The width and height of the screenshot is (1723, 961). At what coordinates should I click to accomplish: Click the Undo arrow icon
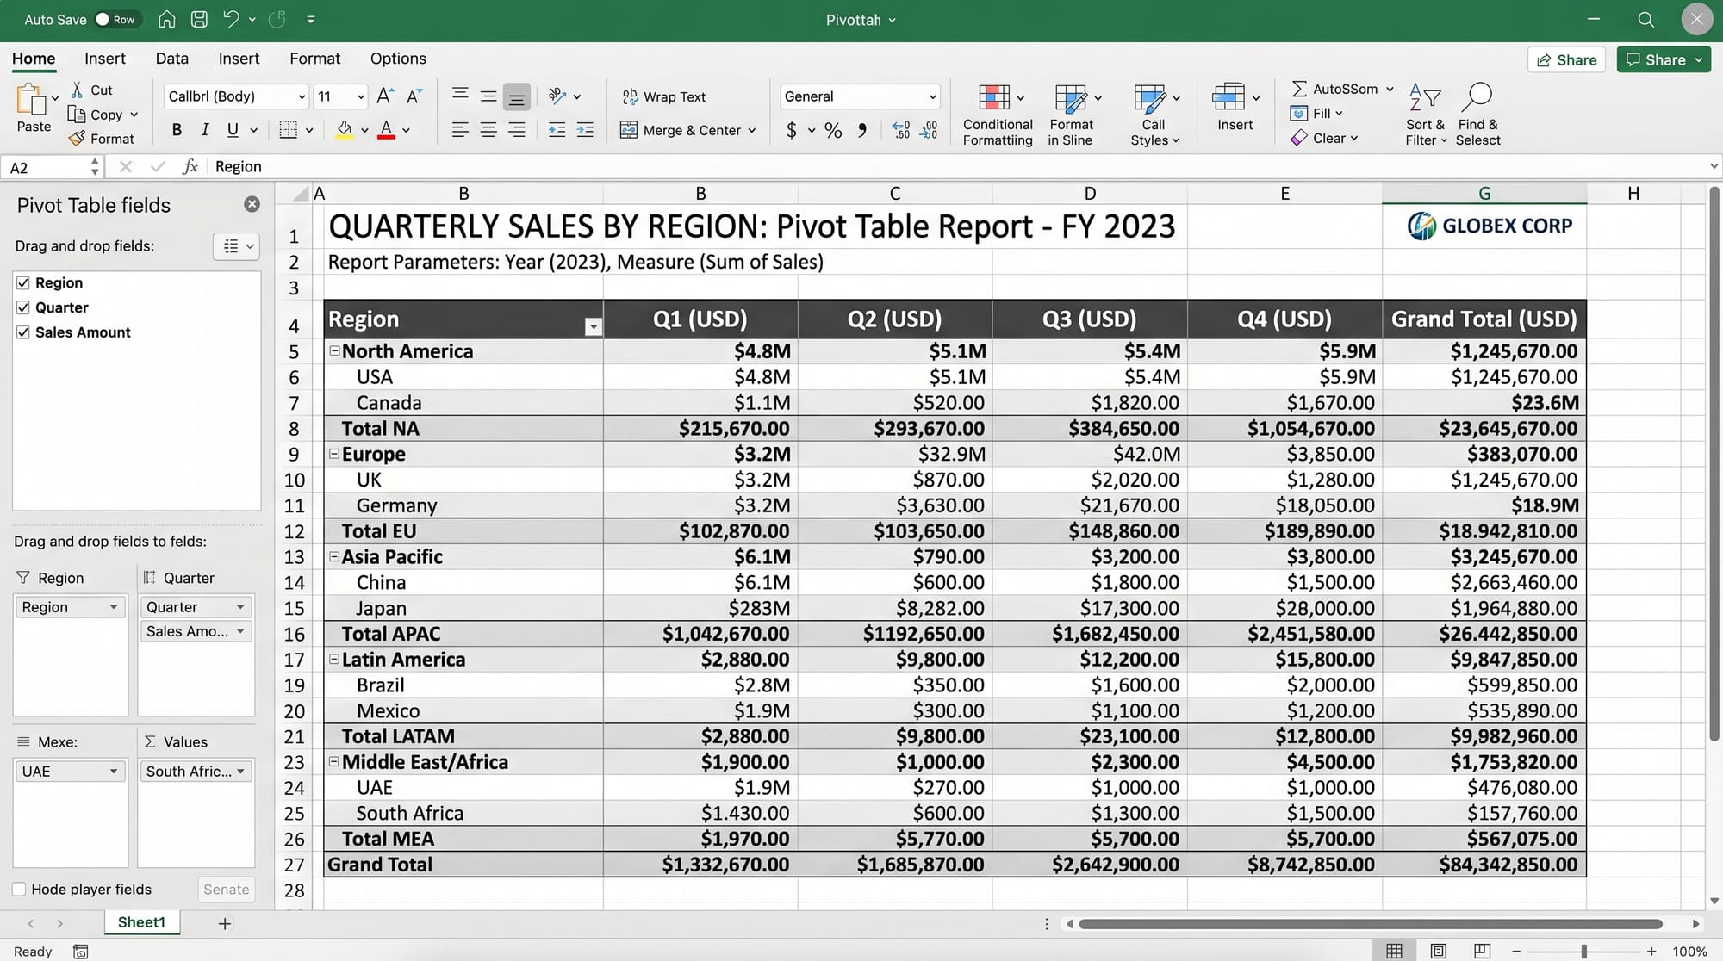click(230, 19)
